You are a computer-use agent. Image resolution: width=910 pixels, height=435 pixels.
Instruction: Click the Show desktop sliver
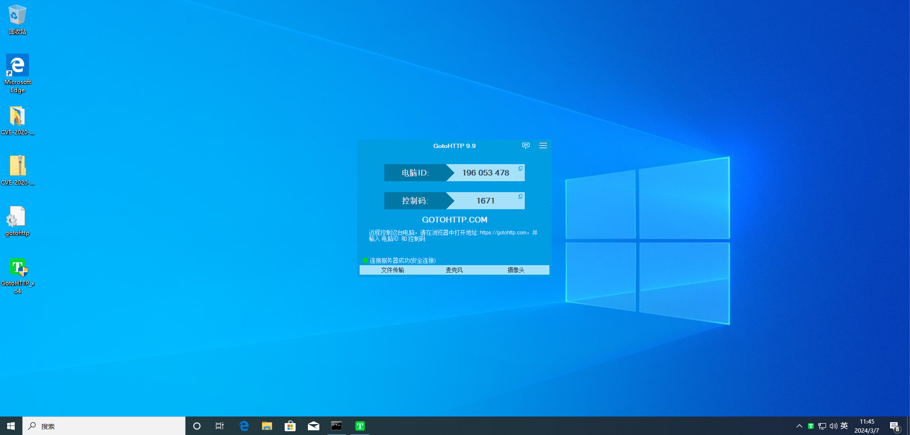click(x=908, y=426)
